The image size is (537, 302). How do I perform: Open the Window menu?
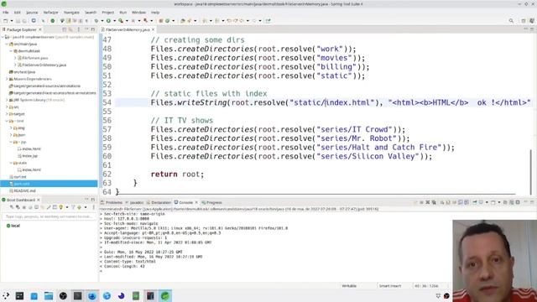click(138, 13)
